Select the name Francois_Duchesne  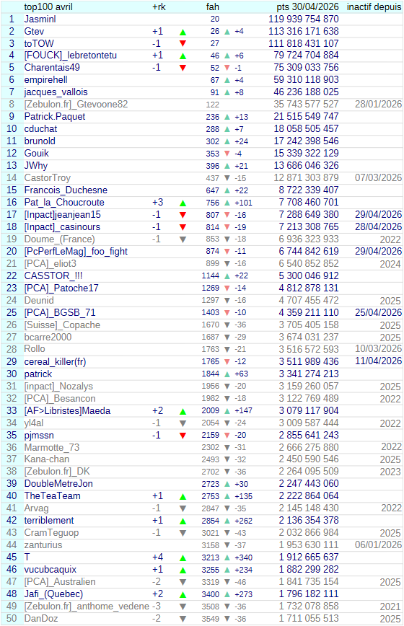(66, 190)
